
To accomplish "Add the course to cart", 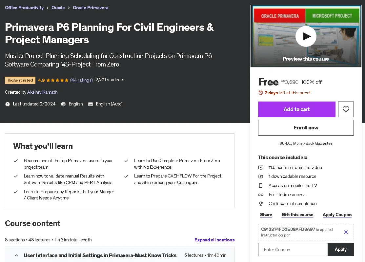I will pyautogui.click(x=296, y=109).
